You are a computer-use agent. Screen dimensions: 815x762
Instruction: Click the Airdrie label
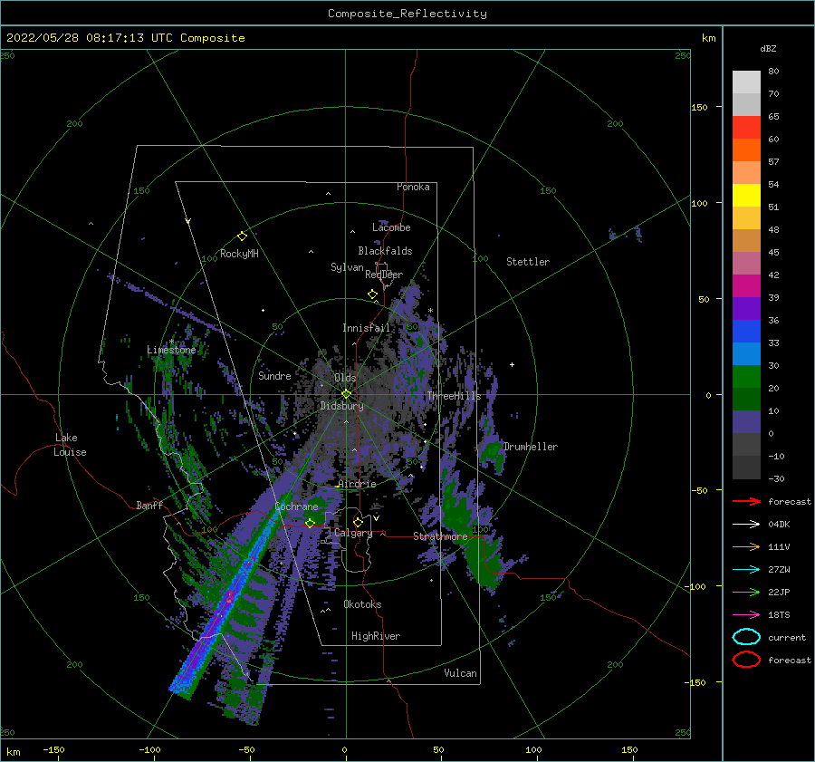[357, 484]
